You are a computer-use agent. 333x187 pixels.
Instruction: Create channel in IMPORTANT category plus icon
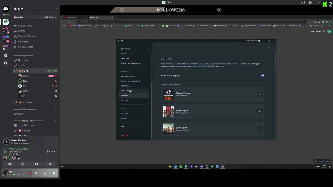click(55, 121)
